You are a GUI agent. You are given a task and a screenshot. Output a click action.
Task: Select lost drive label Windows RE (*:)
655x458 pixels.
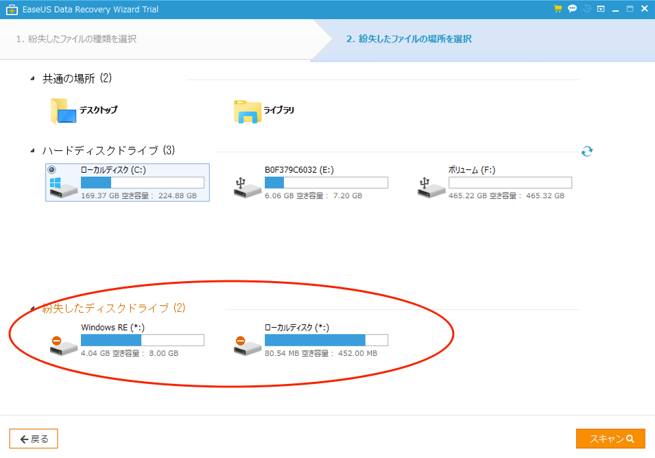click(x=112, y=328)
